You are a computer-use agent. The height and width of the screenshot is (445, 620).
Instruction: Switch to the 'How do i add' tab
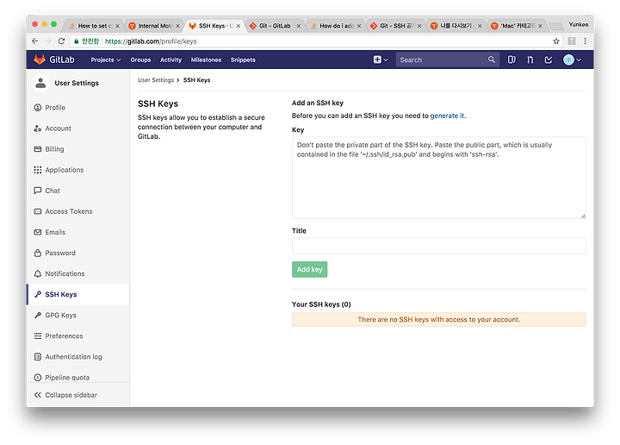coord(336,26)
